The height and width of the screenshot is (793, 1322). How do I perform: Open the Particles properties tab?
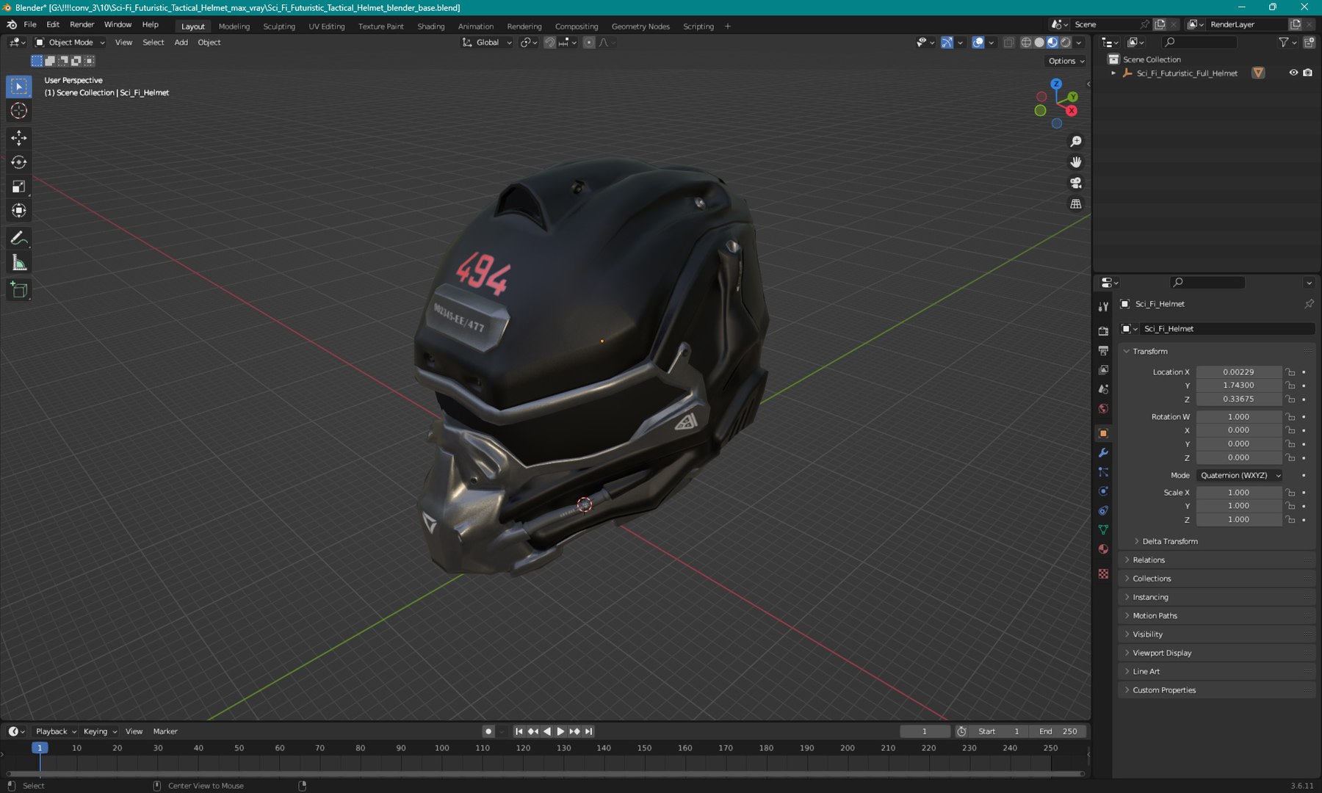coord(1103,472)
